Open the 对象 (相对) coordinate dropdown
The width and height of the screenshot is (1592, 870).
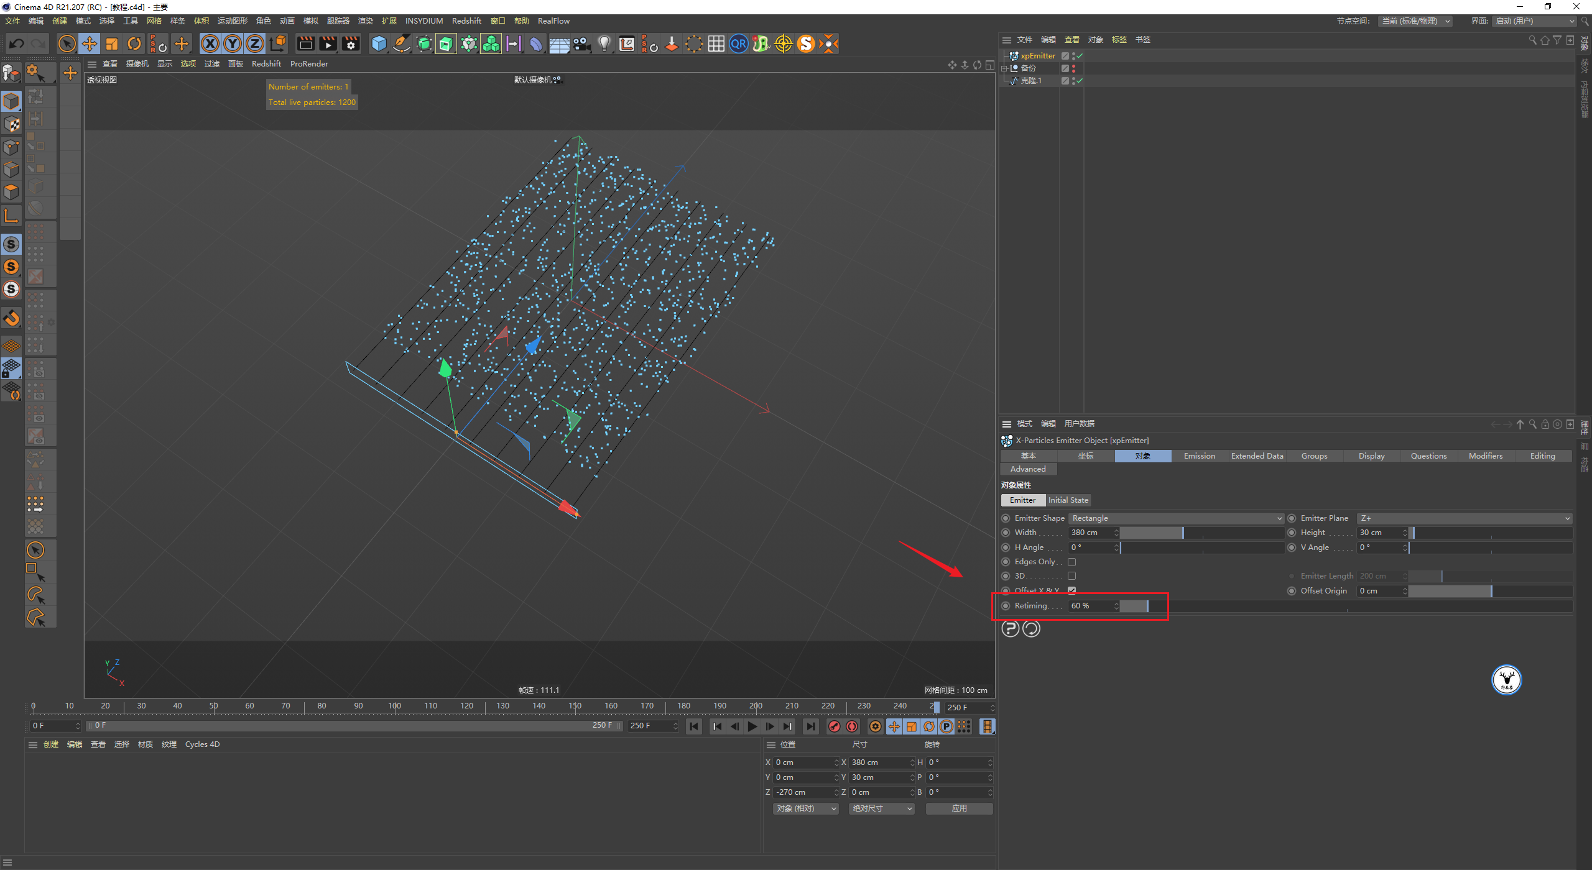tap(805, 808)
